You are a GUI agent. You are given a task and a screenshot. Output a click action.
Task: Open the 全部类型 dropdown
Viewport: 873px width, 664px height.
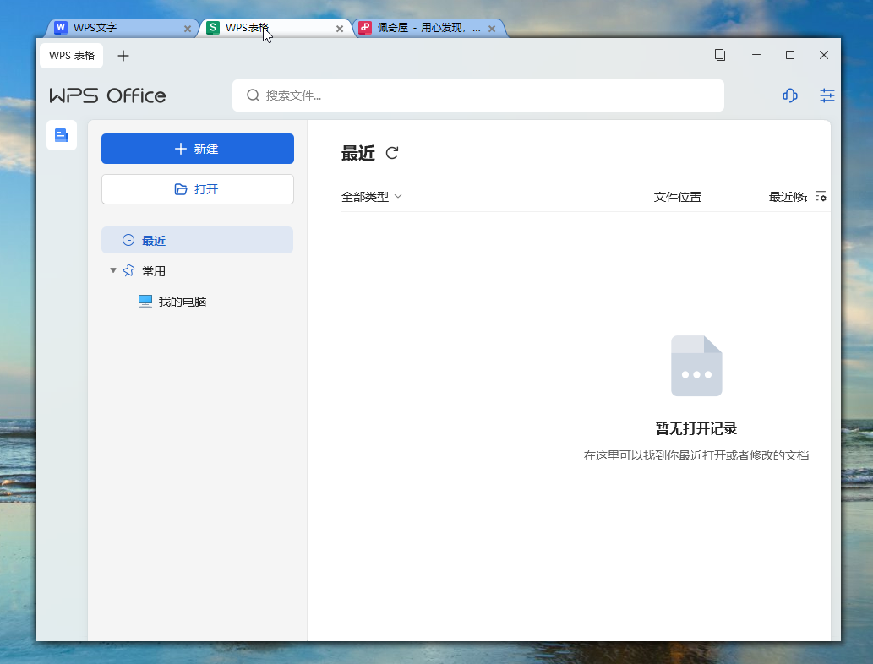click(371, 197)
